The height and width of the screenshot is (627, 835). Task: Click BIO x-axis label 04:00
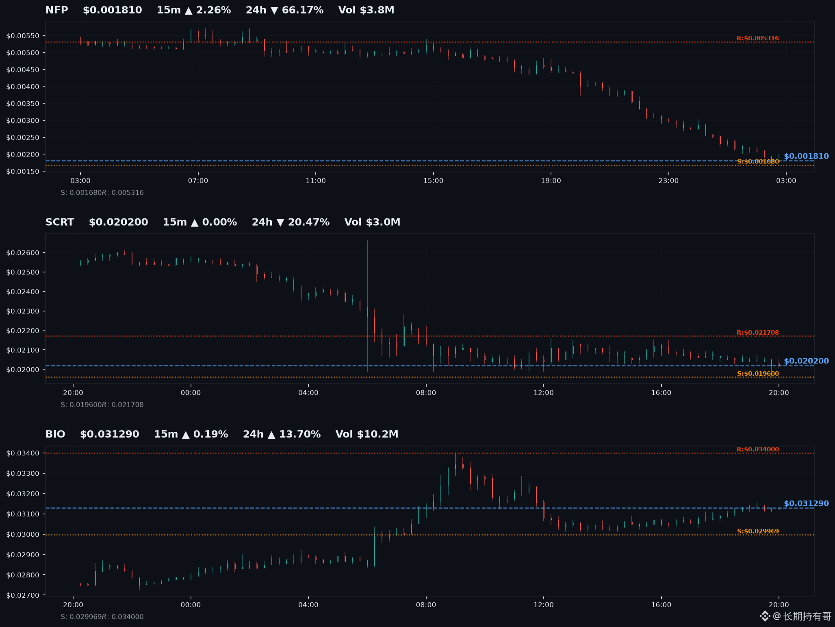pyautogui.click(x=308, y=605)
